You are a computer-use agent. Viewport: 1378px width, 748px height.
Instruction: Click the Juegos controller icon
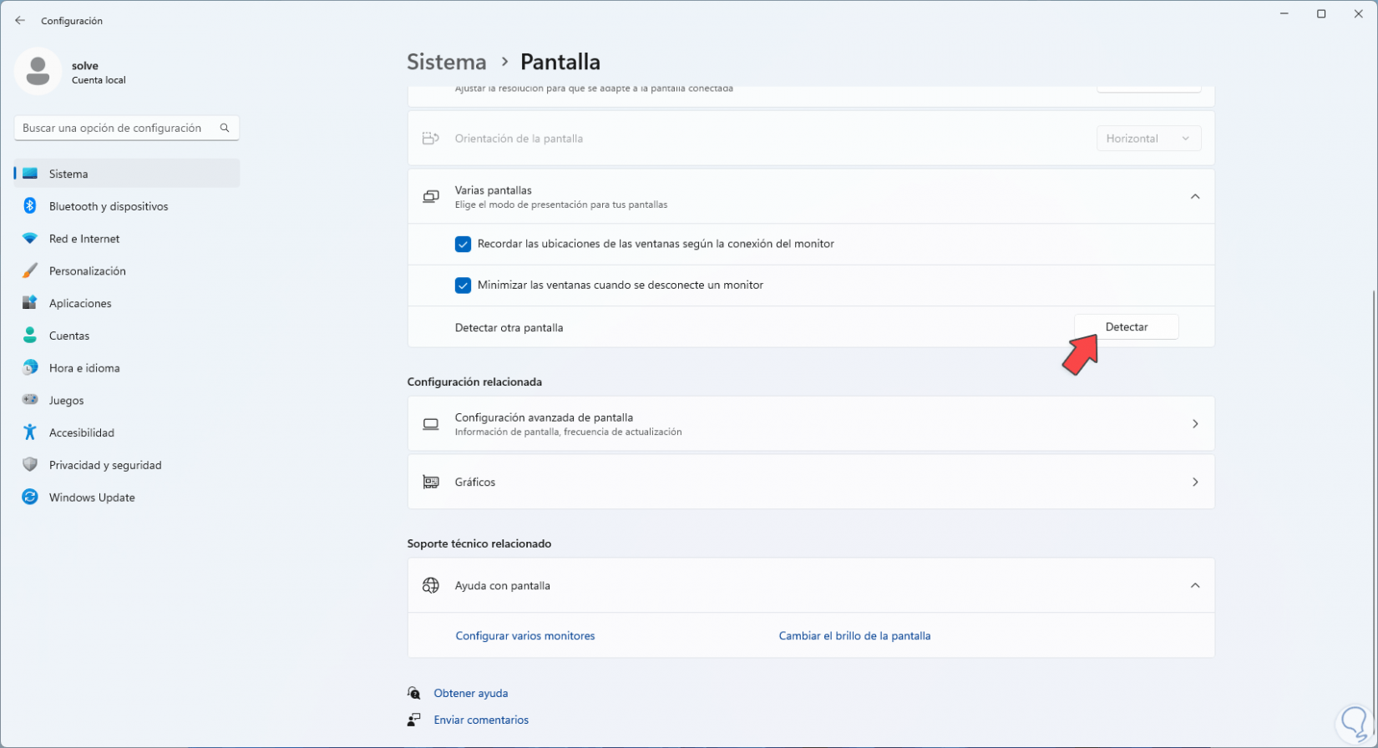point(30,401)
